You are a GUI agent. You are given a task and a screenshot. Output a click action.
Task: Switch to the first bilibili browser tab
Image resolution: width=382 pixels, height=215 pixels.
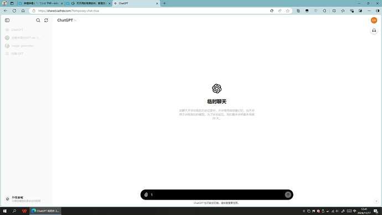pyautogui.click(x=41, y=3)
